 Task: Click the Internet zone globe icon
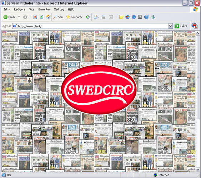click(155, 175)
